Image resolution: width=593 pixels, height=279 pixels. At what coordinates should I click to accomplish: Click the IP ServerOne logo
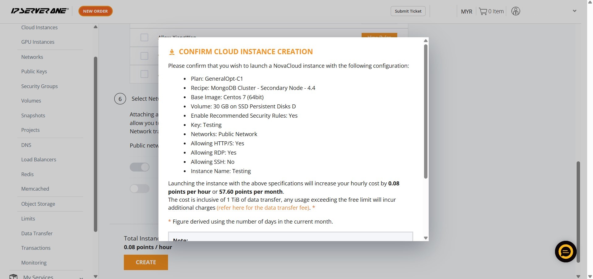pyautogui.click(x=40, y=11)
